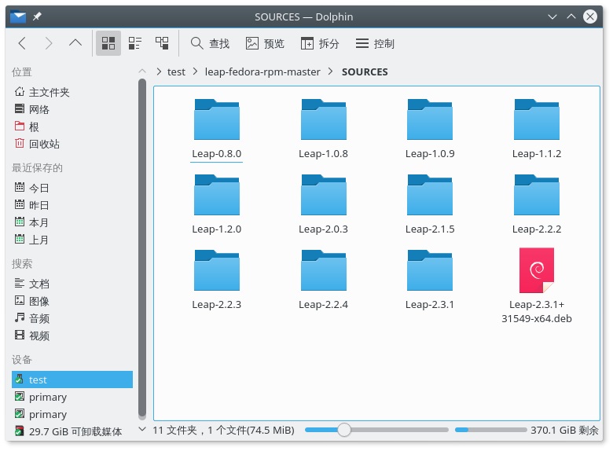Close the Dolphin window
This screenshot has width=613, height=451.
coord(590,16)
